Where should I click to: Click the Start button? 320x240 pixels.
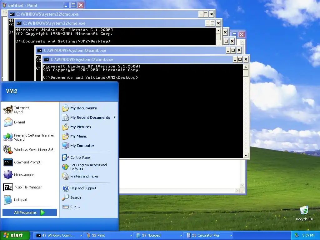15,235
